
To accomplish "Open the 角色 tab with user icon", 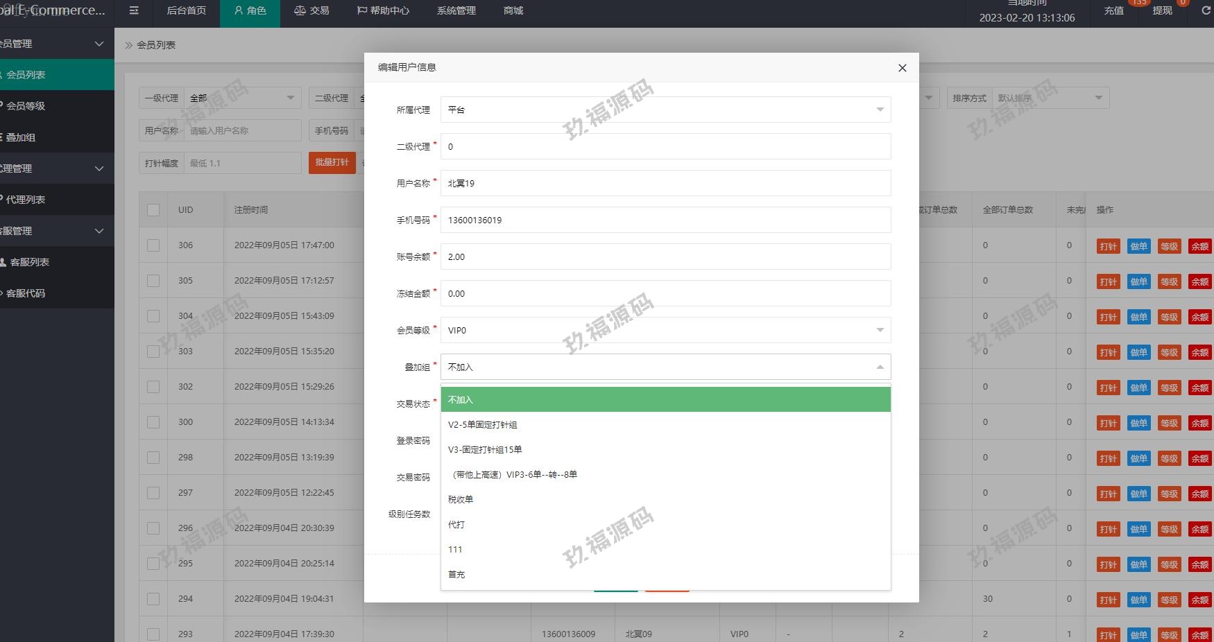I will [250, 11].
